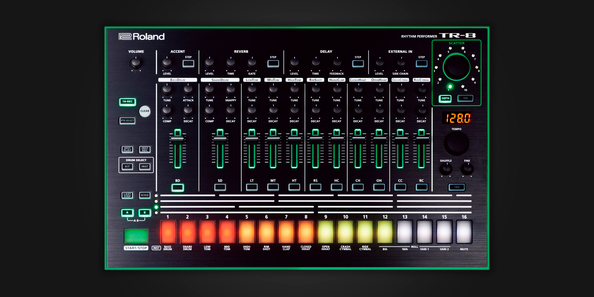Click step pad 1 Bass Drum
The width and height of the screenshot is (594, 297).
(168, 232)
